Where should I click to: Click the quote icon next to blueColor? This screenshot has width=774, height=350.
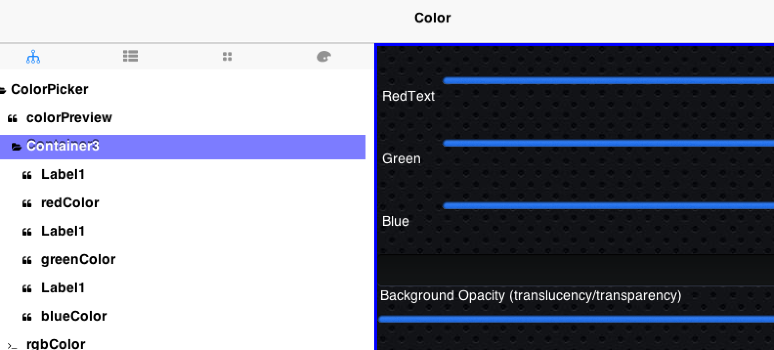coord(27,316)
